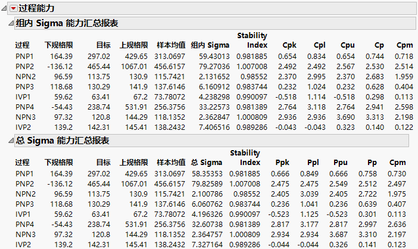Click 总 Sigma value 32.60738
Image resolution: width=418 pixels, height=249 pixels.
click(207, 225)
